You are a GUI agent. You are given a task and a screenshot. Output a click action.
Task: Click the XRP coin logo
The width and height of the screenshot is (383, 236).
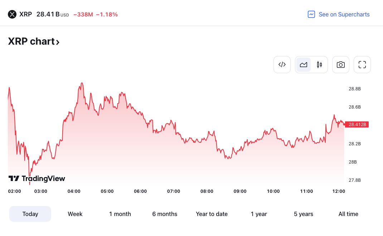(x=12, y=14)
